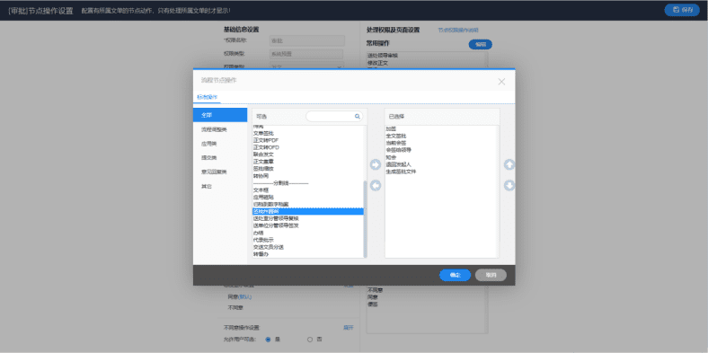
Task: Close the 流程节点操作 dialog with X
Action: coord(501,82)
